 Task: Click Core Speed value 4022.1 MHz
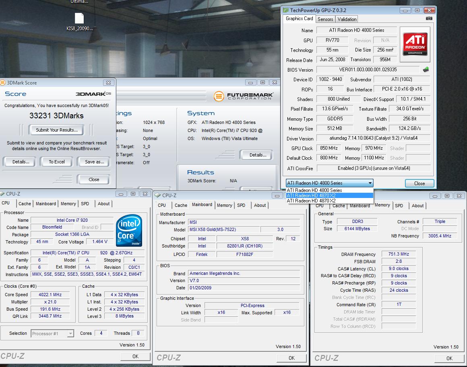pyautogui.click(x=50, y=295)
